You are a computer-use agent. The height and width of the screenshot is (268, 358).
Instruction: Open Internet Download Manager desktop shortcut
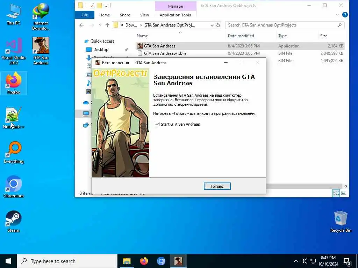[x=41, y=17]
